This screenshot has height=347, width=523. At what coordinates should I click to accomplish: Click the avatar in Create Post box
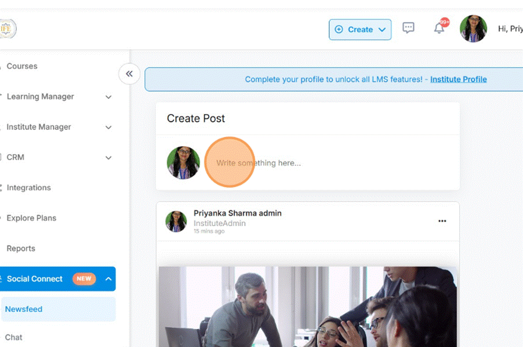(x=183, y=163)
